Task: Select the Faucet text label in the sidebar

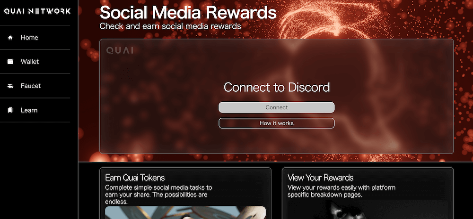Action: coord(30,86)
